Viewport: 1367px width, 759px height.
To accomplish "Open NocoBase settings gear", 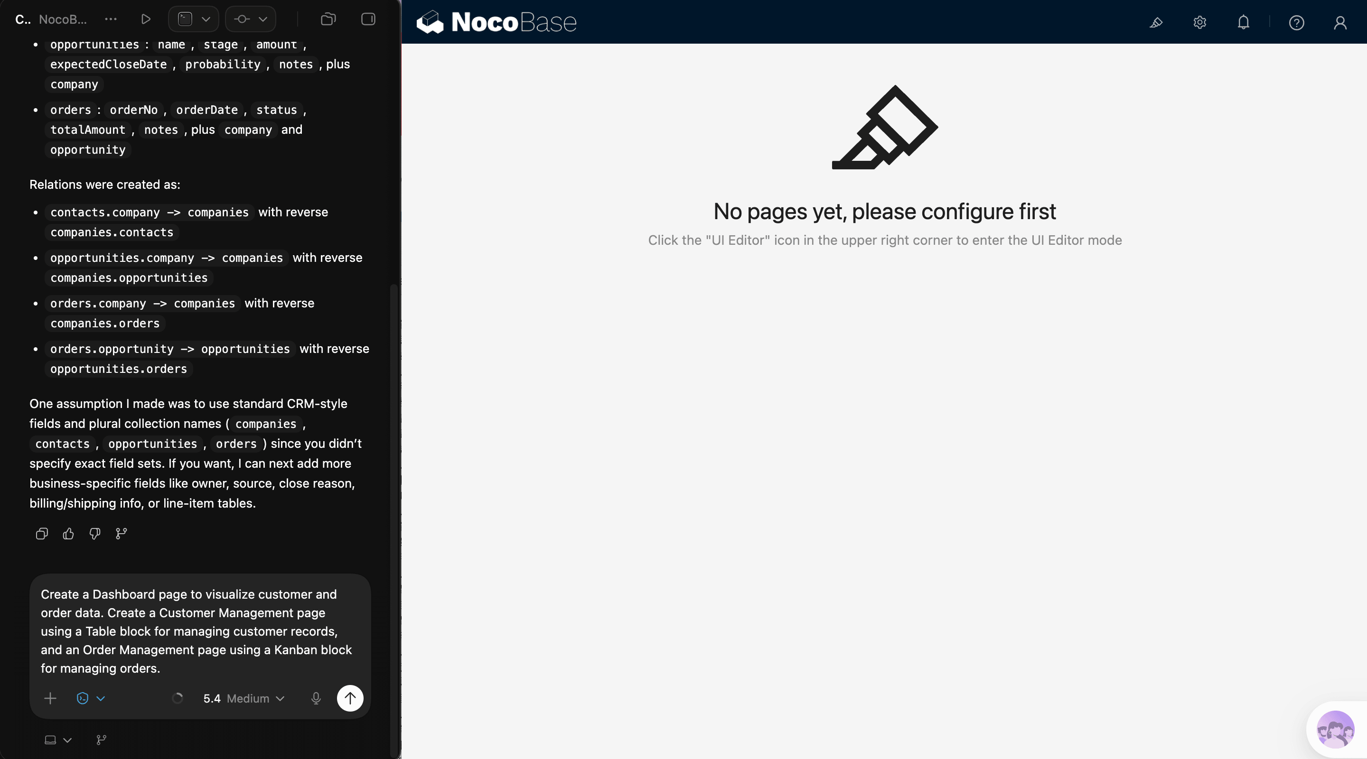I will point(1200,22).
